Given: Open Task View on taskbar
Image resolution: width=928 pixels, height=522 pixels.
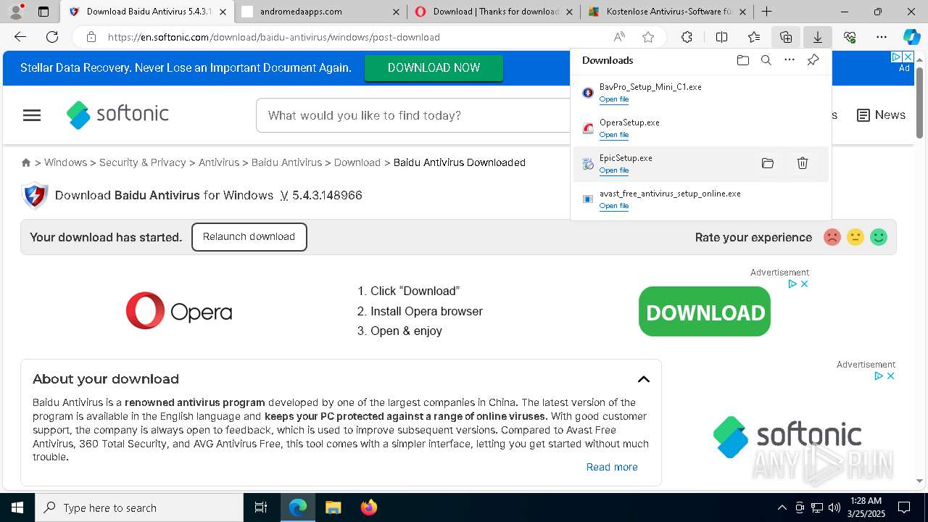Looking at the screenshot, I should tap(261, 507).
